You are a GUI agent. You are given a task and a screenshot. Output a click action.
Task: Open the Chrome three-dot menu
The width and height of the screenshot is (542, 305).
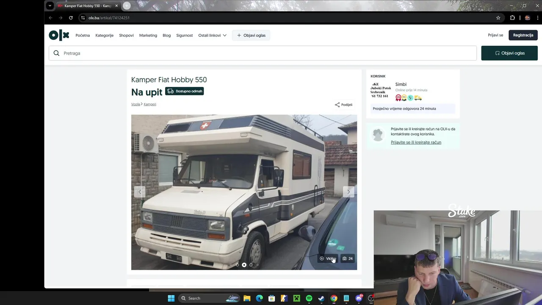point(537,18)
